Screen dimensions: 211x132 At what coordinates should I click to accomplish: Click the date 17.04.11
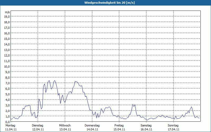point(174,130)
